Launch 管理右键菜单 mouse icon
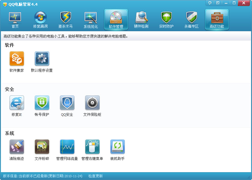The height and width of the screenshot is (180, 252). [92, 147]
